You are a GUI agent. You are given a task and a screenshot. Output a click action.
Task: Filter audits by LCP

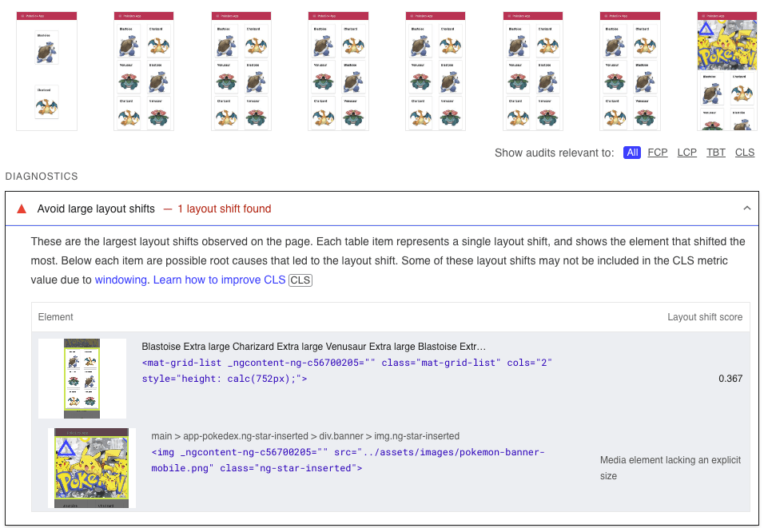686,153
